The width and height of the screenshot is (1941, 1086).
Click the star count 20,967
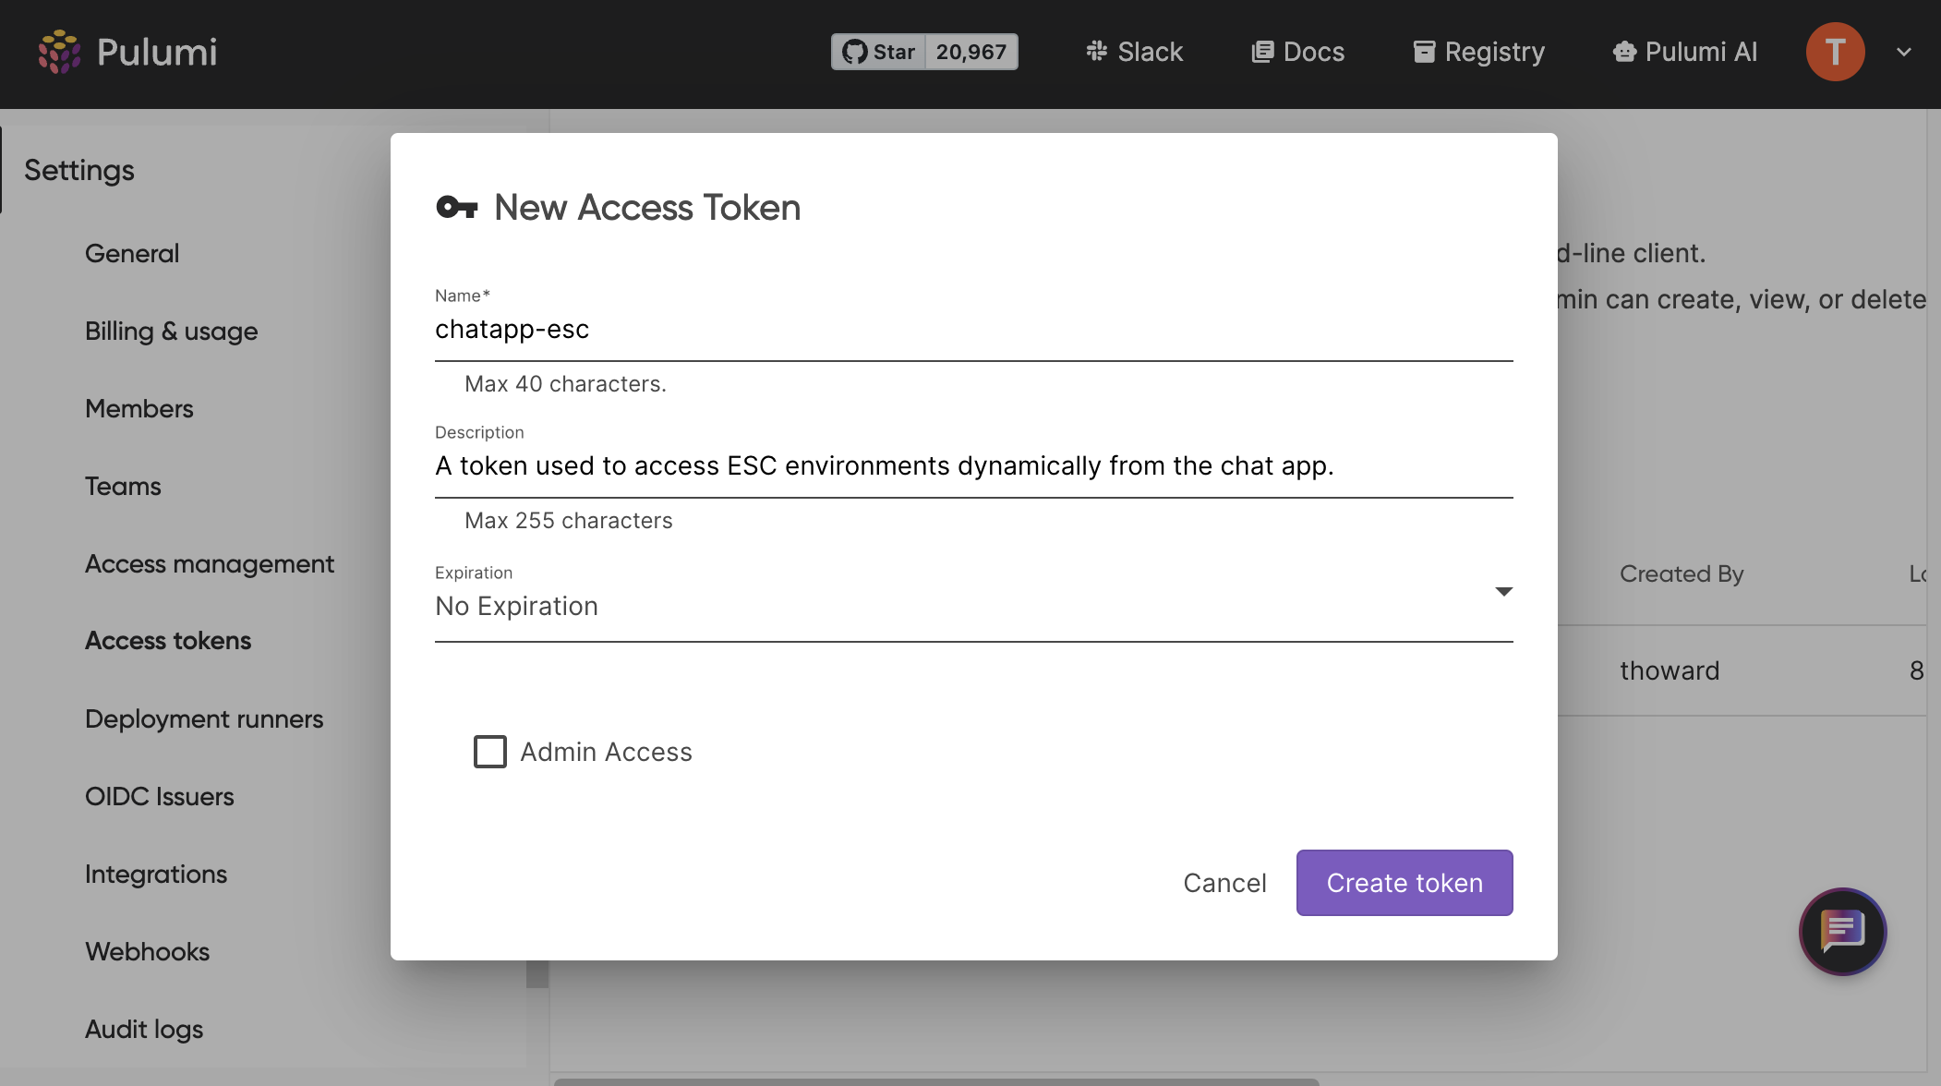(x=970, y=52)
